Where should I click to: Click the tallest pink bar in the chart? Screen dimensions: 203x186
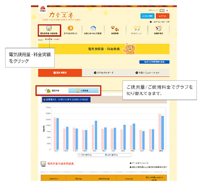click(159, 132)
